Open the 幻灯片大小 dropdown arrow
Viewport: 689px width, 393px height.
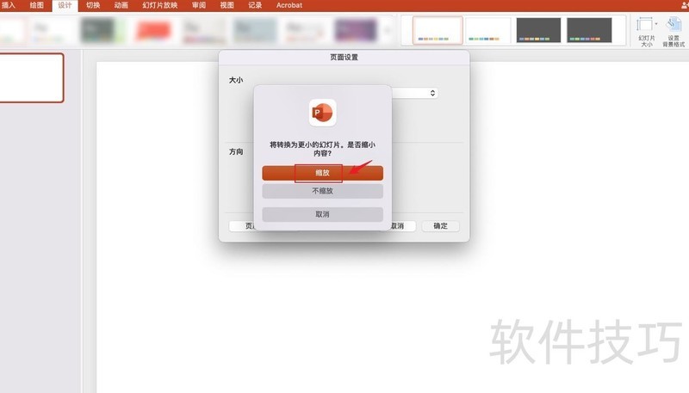(x=656, y=24)
